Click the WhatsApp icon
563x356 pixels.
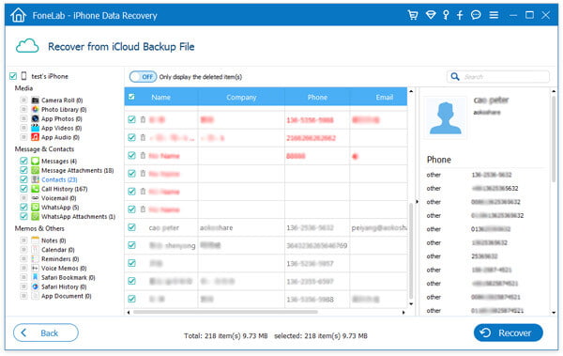click(x=36, y=208)
